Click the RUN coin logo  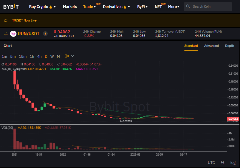(x=13, y=34)
